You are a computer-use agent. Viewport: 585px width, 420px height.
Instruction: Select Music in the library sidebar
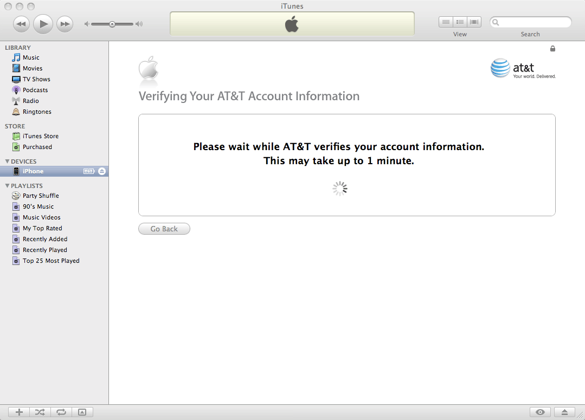tap(31, 57)
